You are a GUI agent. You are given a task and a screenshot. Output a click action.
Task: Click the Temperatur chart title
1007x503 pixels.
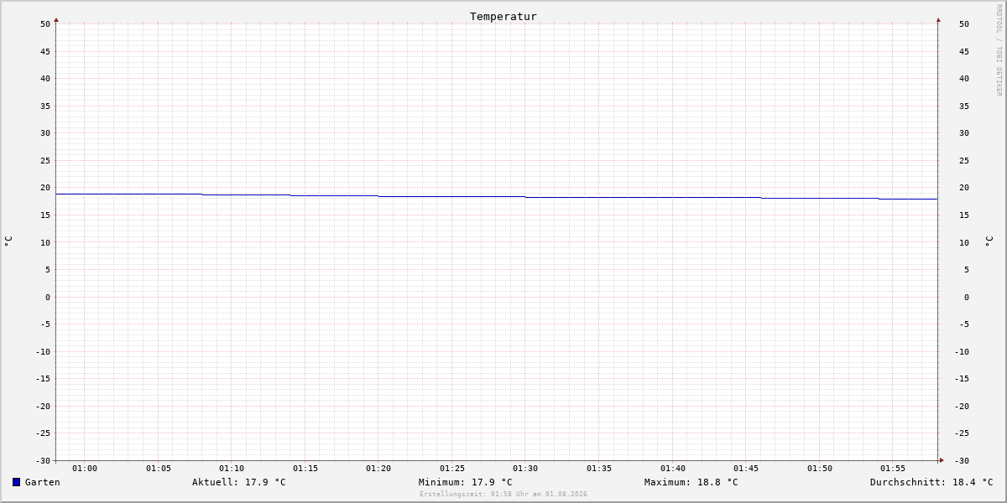point(503,16)
